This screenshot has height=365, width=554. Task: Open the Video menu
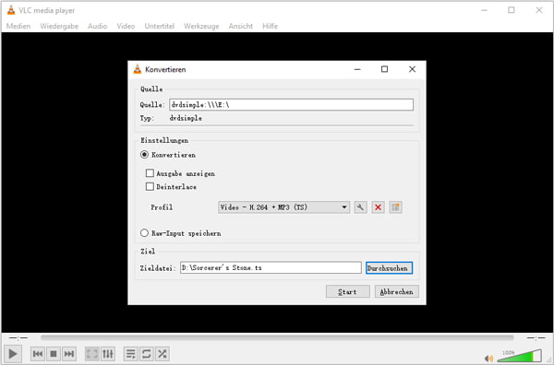click(x=126, y=26)
